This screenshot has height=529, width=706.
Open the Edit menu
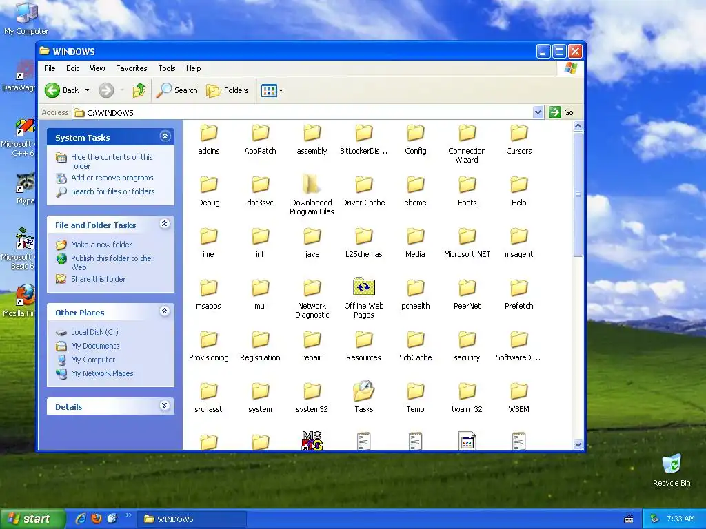tap(72, 68)
